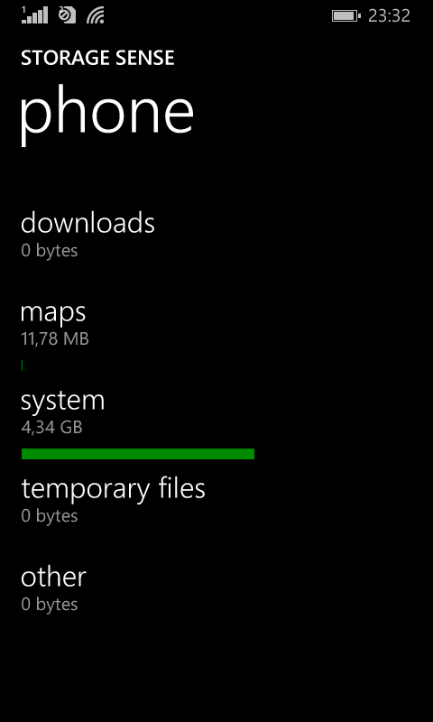Tap the small 1 SIM indicator digit

(x=23, y=9)
